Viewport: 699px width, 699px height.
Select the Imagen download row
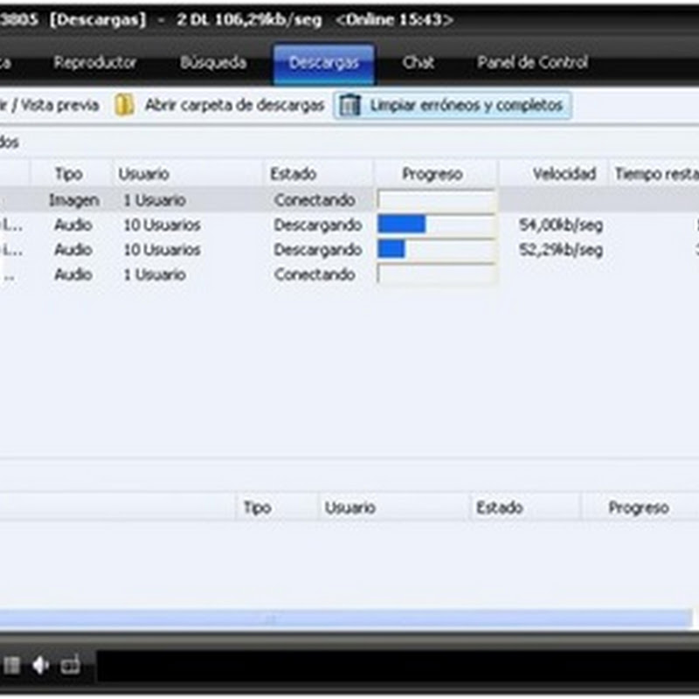coord(175,200)
